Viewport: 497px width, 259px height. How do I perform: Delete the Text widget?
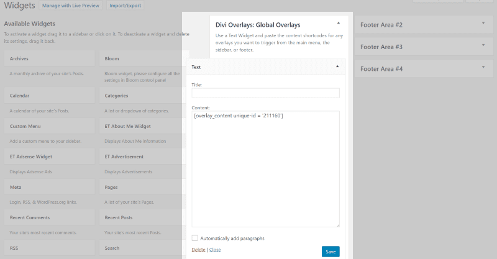tap(198, 250)
